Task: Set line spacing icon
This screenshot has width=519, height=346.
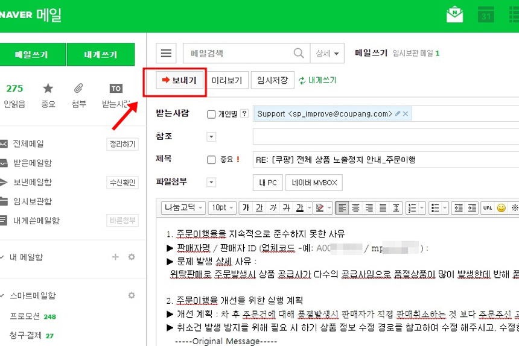Action: [x=396, y=208]
